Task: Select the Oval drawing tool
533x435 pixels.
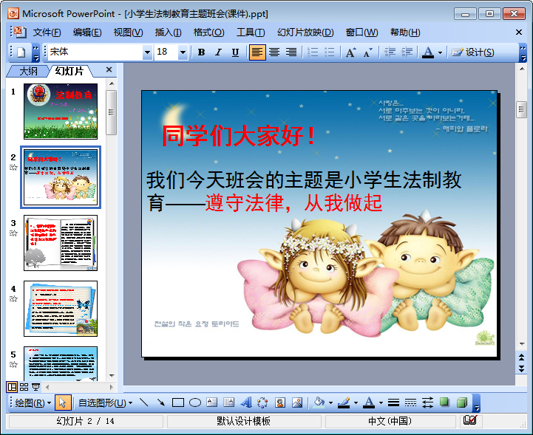Action: pos(195,403)
